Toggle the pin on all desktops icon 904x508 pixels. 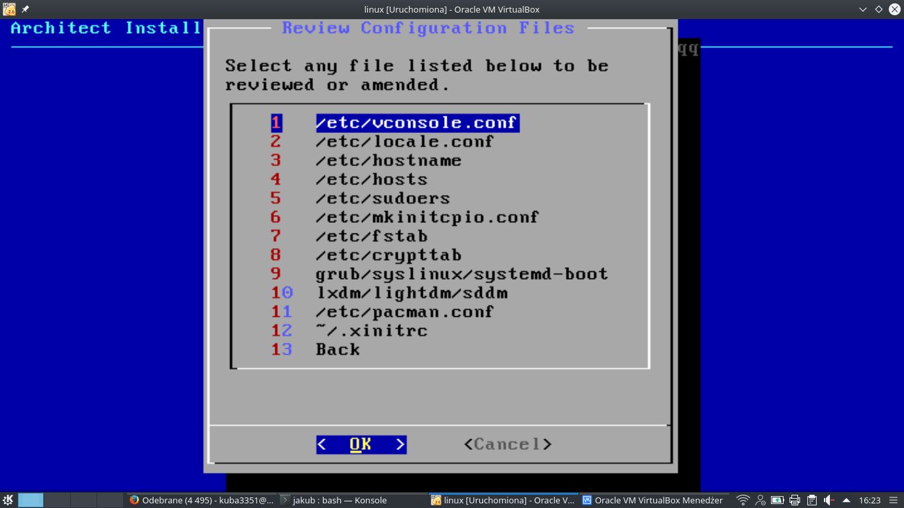coord(25,9)
